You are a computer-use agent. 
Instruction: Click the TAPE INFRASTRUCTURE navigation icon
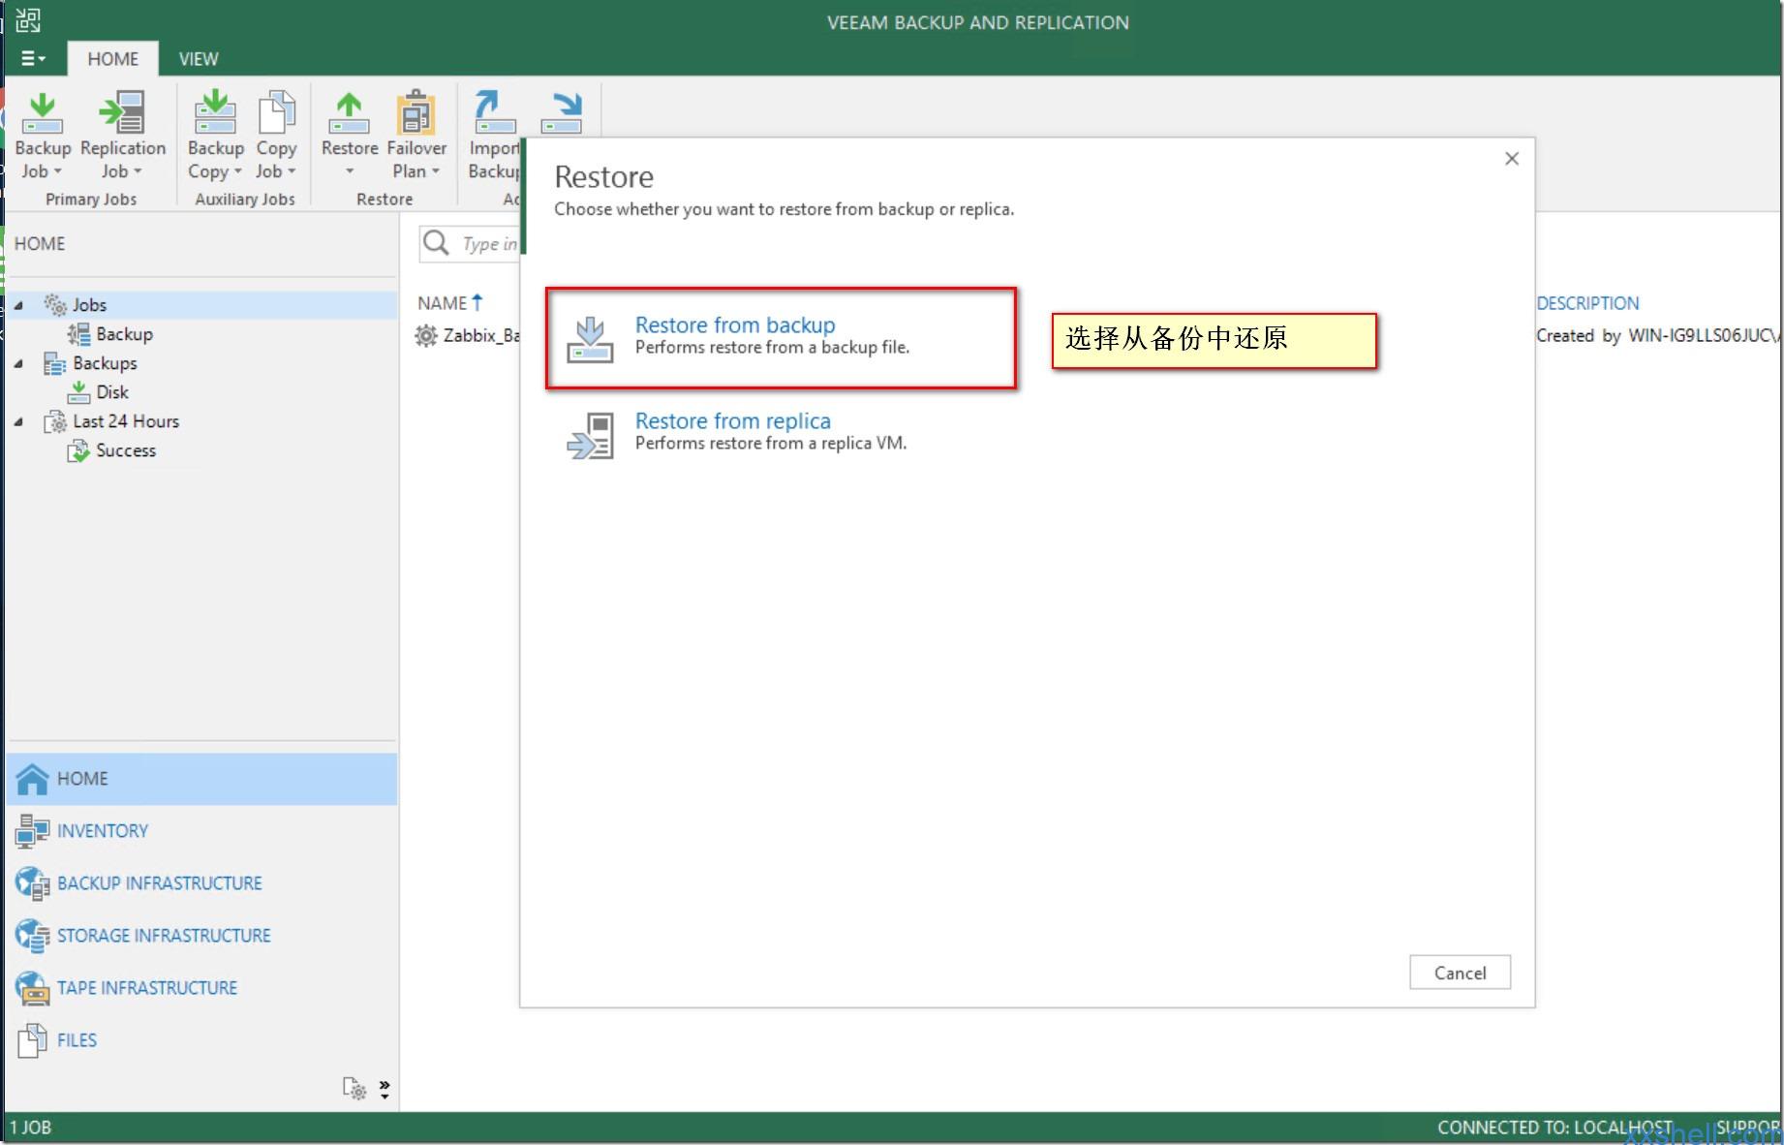tap(32, 988)
